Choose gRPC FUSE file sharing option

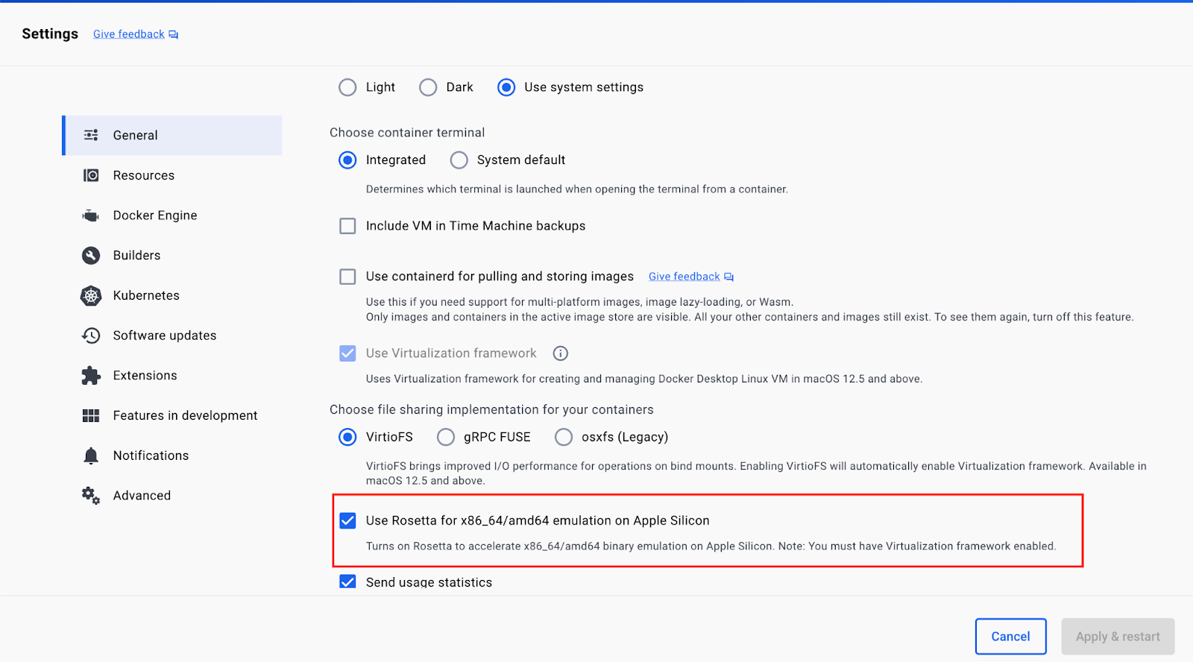(x=446, y=437)
